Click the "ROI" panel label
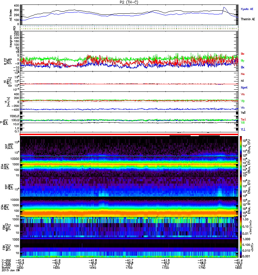 tap(15, 28)
